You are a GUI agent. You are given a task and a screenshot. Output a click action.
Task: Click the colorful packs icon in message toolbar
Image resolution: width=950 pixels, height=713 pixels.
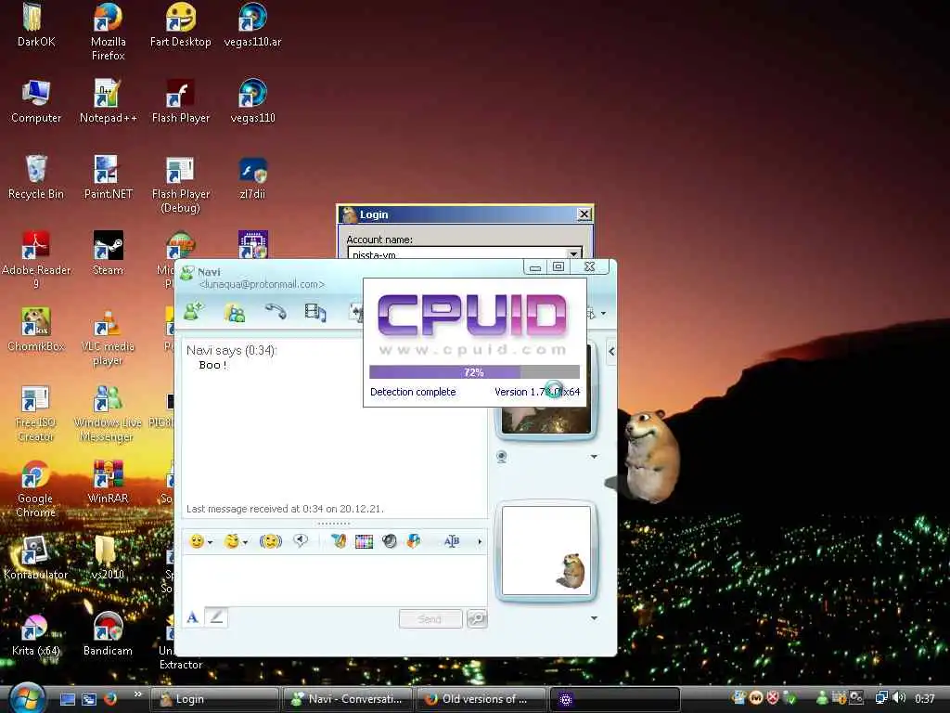tap(414, 541)
